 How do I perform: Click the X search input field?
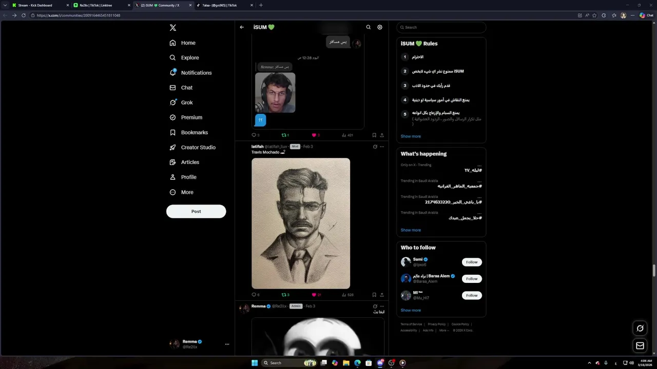click(441, 27)
